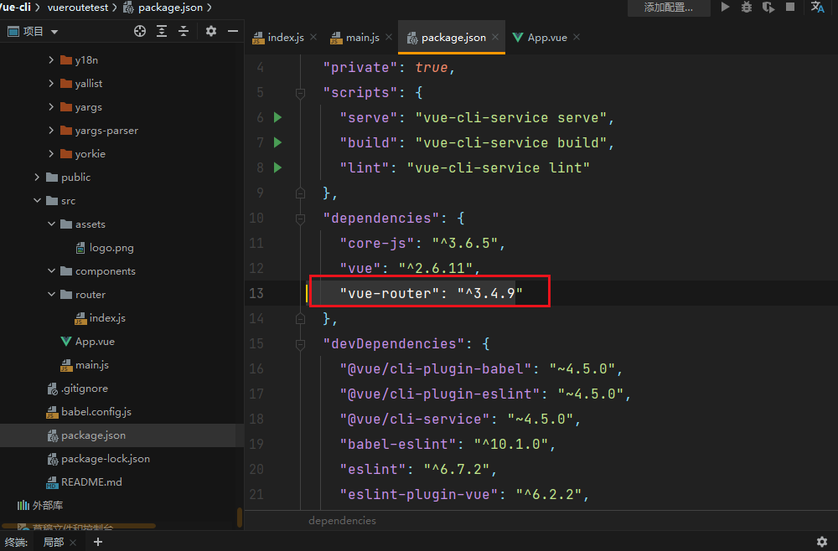Click the dependencies breadcrumb below editor

[x=342, y=521]
